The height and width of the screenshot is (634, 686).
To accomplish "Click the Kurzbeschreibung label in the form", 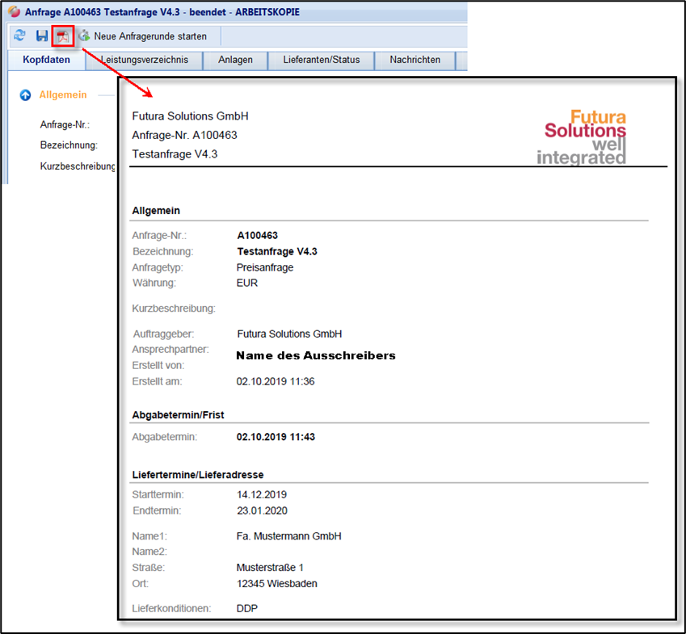I will coord(78,166).
